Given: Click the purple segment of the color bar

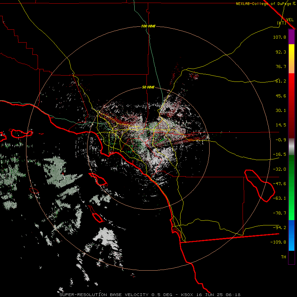Looking at the screenshot, I should (x=291, y=37).
